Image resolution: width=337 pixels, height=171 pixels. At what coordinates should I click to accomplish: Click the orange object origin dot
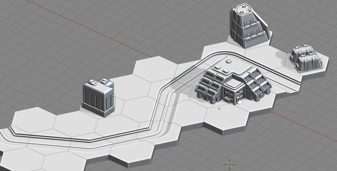219,108
